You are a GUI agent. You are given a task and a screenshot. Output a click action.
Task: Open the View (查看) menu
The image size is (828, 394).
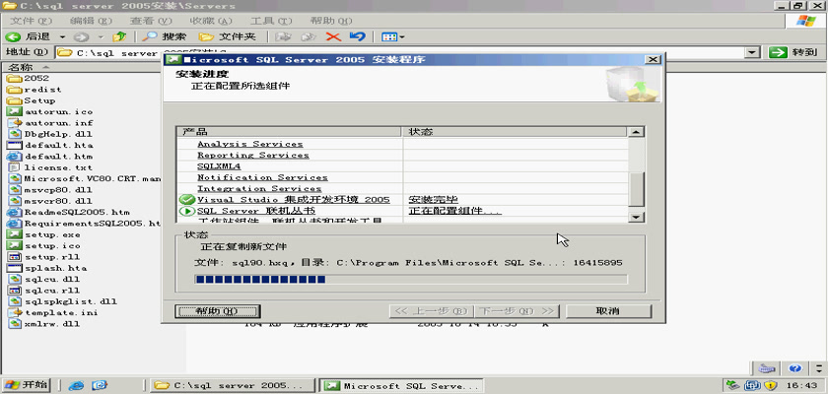click(x=152, y=21)
